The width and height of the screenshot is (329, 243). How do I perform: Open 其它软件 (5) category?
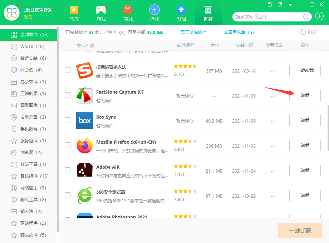29,235
